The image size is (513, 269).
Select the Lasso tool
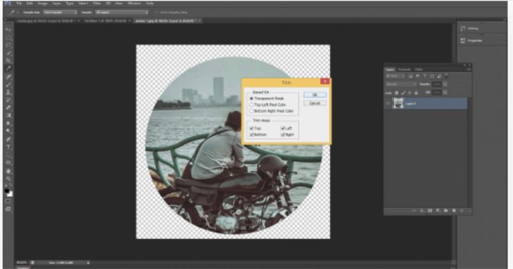point(8,45)
